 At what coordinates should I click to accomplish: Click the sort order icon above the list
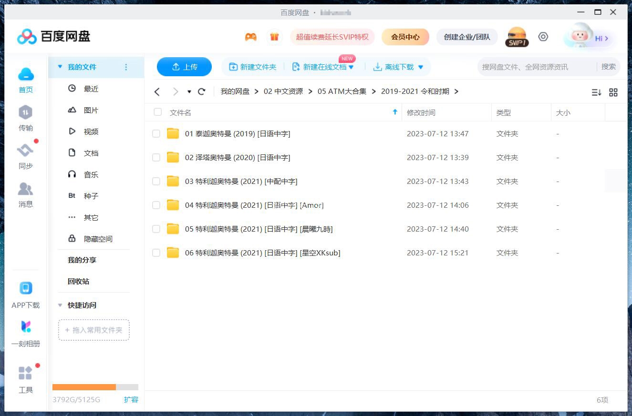(x=596, y=92)
